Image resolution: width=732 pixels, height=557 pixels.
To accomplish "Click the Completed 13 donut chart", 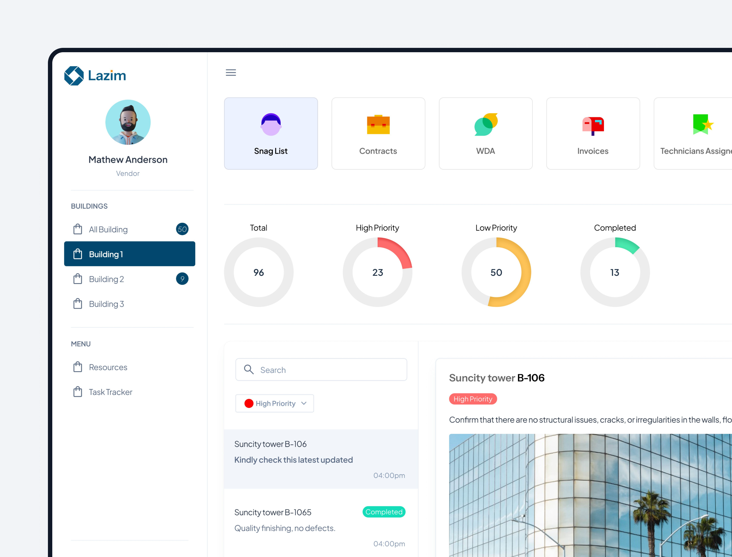I will (615, 272).
